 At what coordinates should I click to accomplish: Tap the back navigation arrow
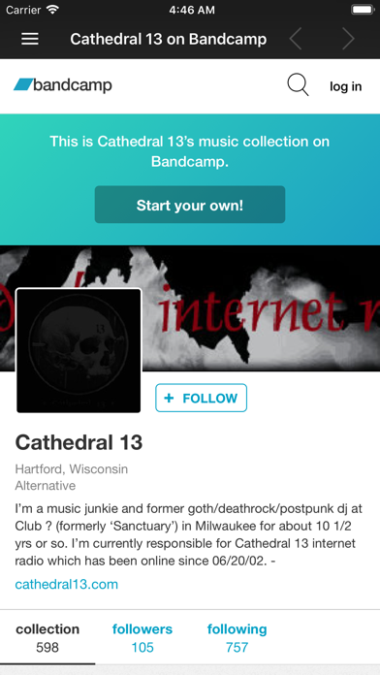click(296, 39)
